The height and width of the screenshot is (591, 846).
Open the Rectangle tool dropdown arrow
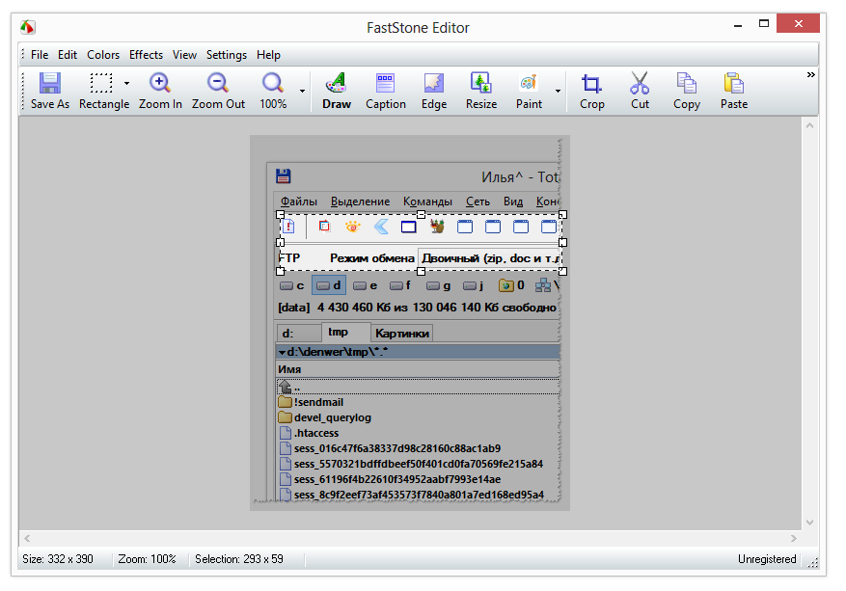tap(126, 84)
